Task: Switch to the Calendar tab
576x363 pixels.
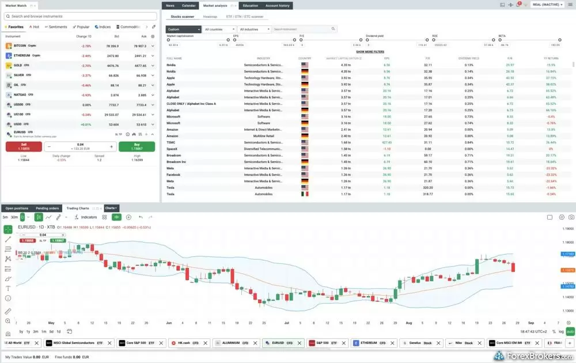Action: 188,6
